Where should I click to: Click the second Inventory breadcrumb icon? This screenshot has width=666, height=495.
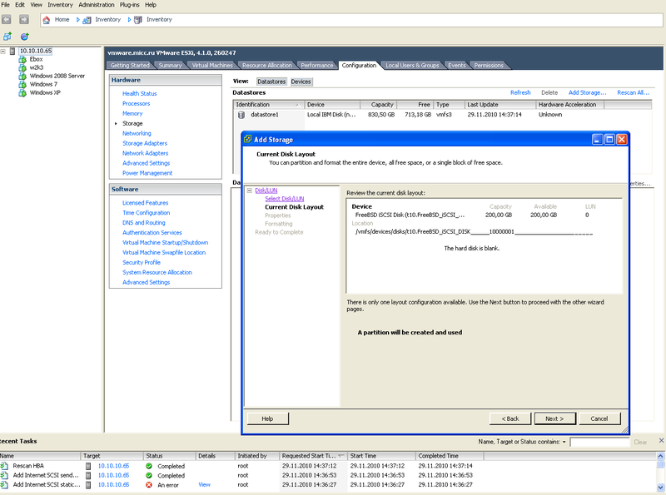[x=138, y=20]
